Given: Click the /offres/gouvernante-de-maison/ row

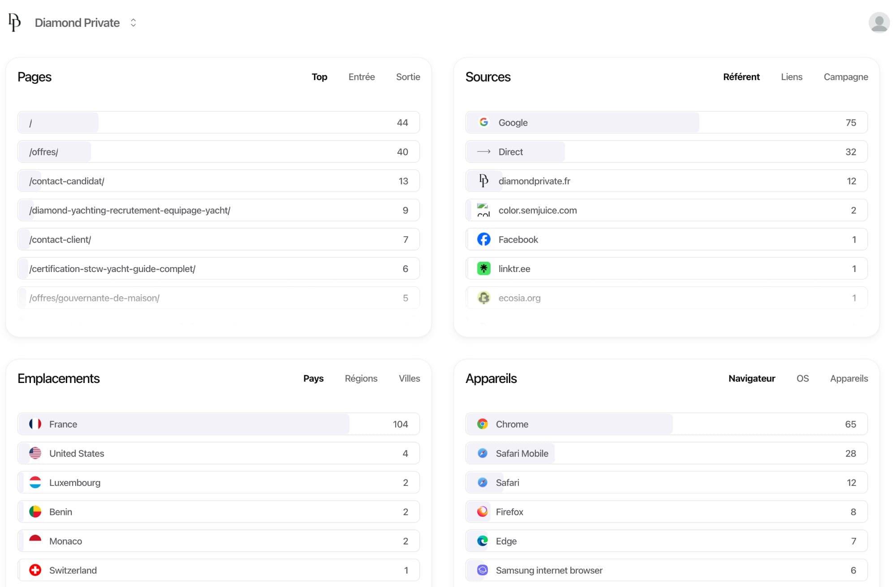Looking at the screenshot, I should 219,298.
